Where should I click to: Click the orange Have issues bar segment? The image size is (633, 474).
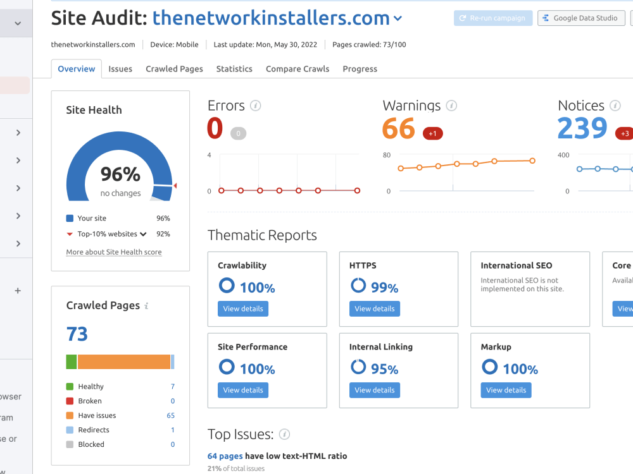point(124,362)
